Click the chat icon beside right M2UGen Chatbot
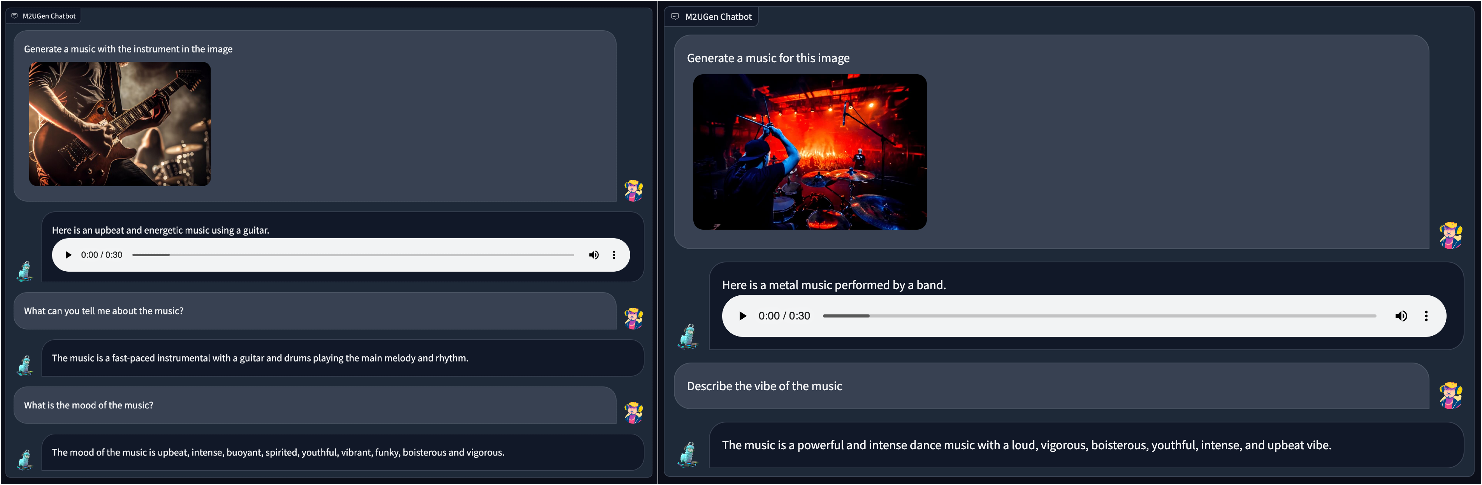 tap(675, 17)
